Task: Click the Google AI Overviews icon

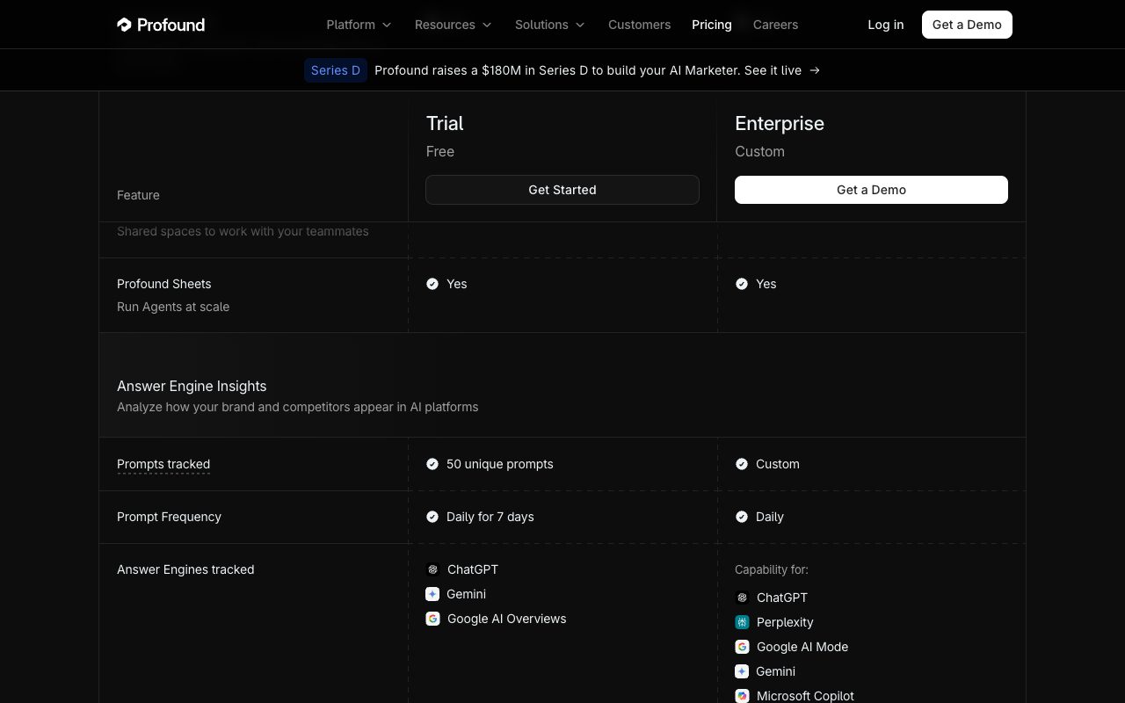Action: (x=432, y=619)
